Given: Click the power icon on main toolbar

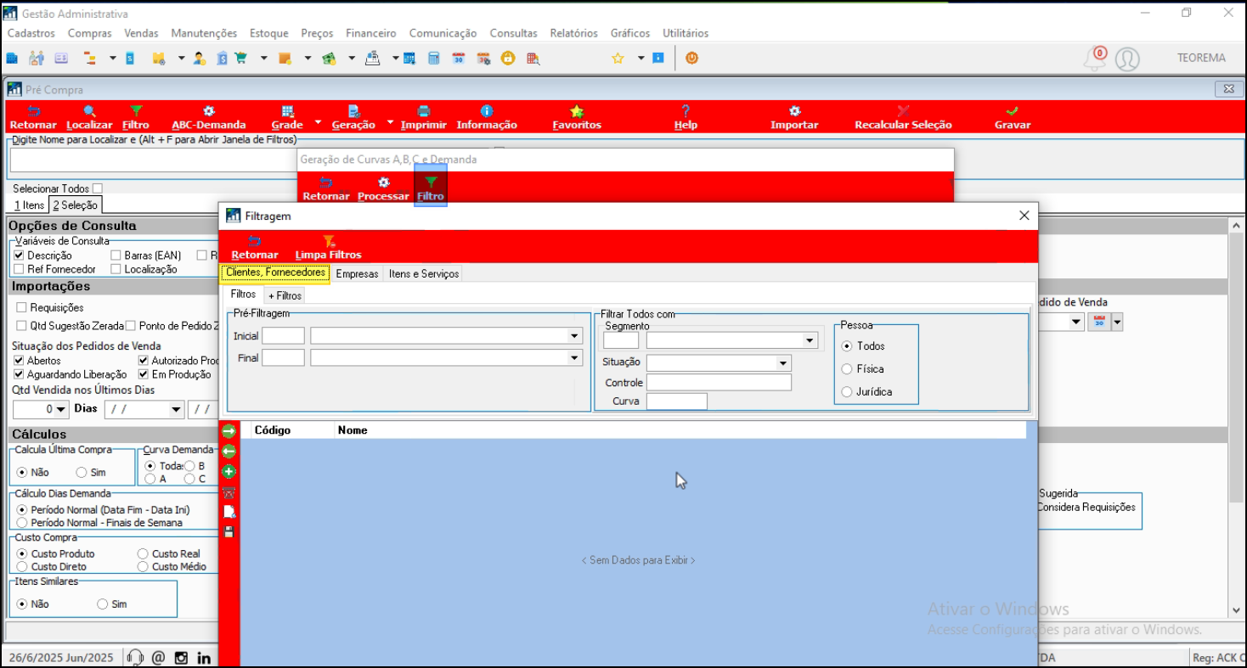Looking at the screenshot, I should point(691,59).
